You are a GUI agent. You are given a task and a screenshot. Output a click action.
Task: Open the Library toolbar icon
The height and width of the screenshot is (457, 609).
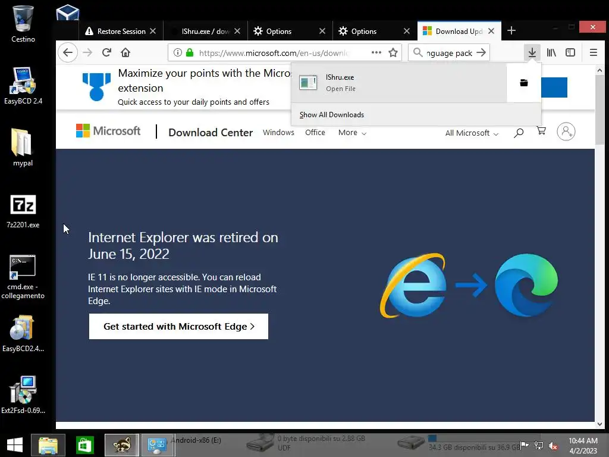[551, 52]
